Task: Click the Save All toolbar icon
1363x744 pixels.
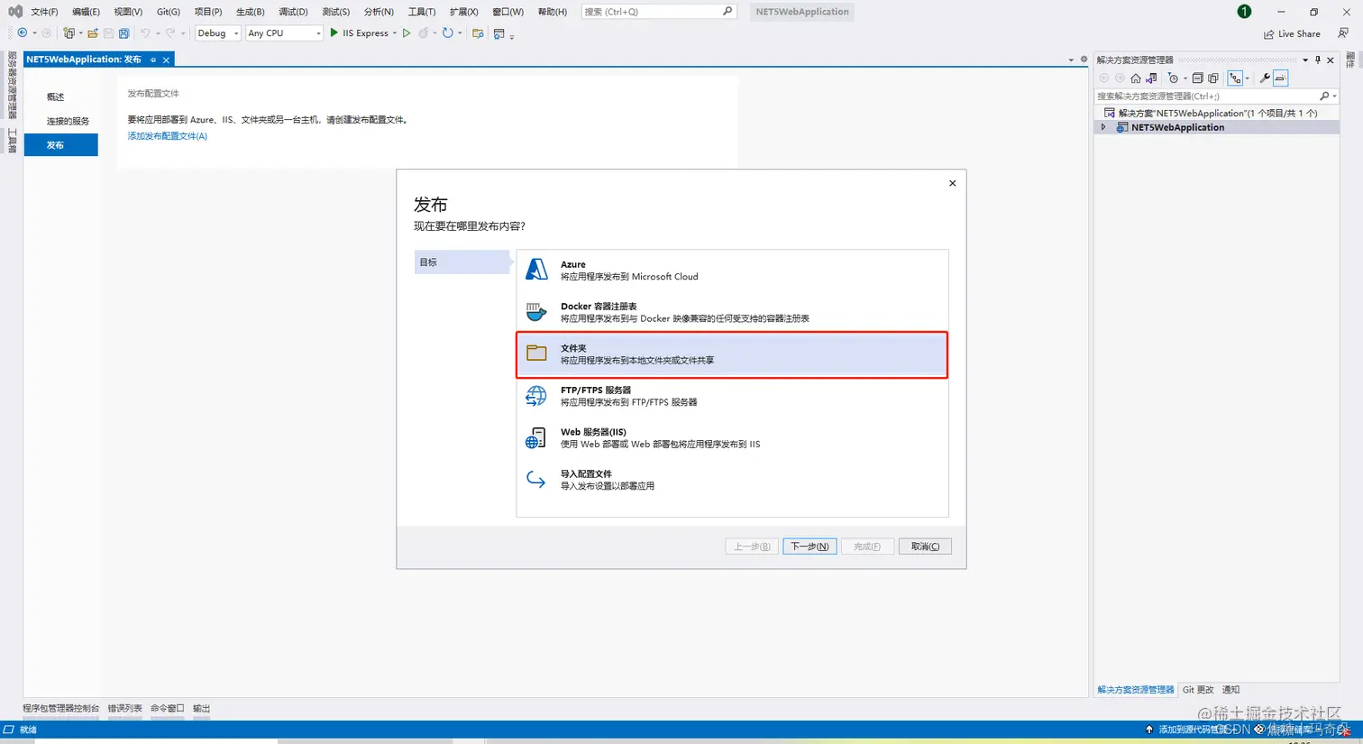Action: click(x=123, y=33)
